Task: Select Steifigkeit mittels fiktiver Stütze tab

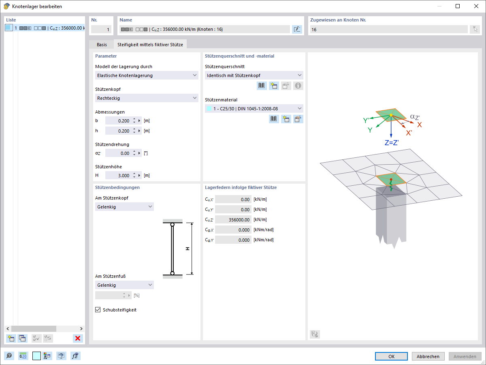Action: click(150, 45)
